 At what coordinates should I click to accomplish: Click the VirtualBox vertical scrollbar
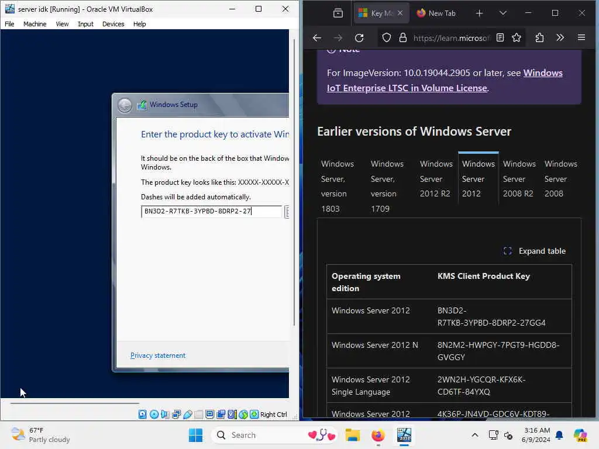pos(294,182)
